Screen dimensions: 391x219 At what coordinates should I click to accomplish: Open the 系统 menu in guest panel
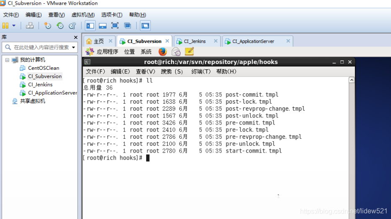146,52
